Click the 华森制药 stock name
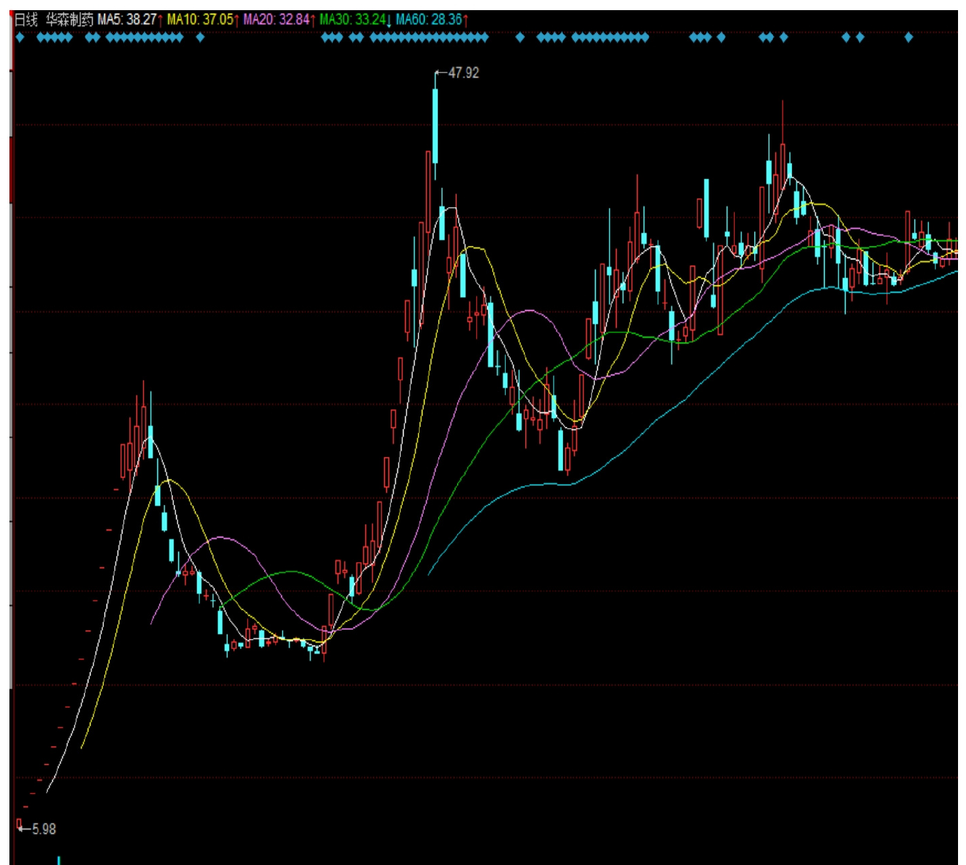Image resolution: width=966 pixels, height=865 pixels. pyautogui.click(x=70, y=20)
